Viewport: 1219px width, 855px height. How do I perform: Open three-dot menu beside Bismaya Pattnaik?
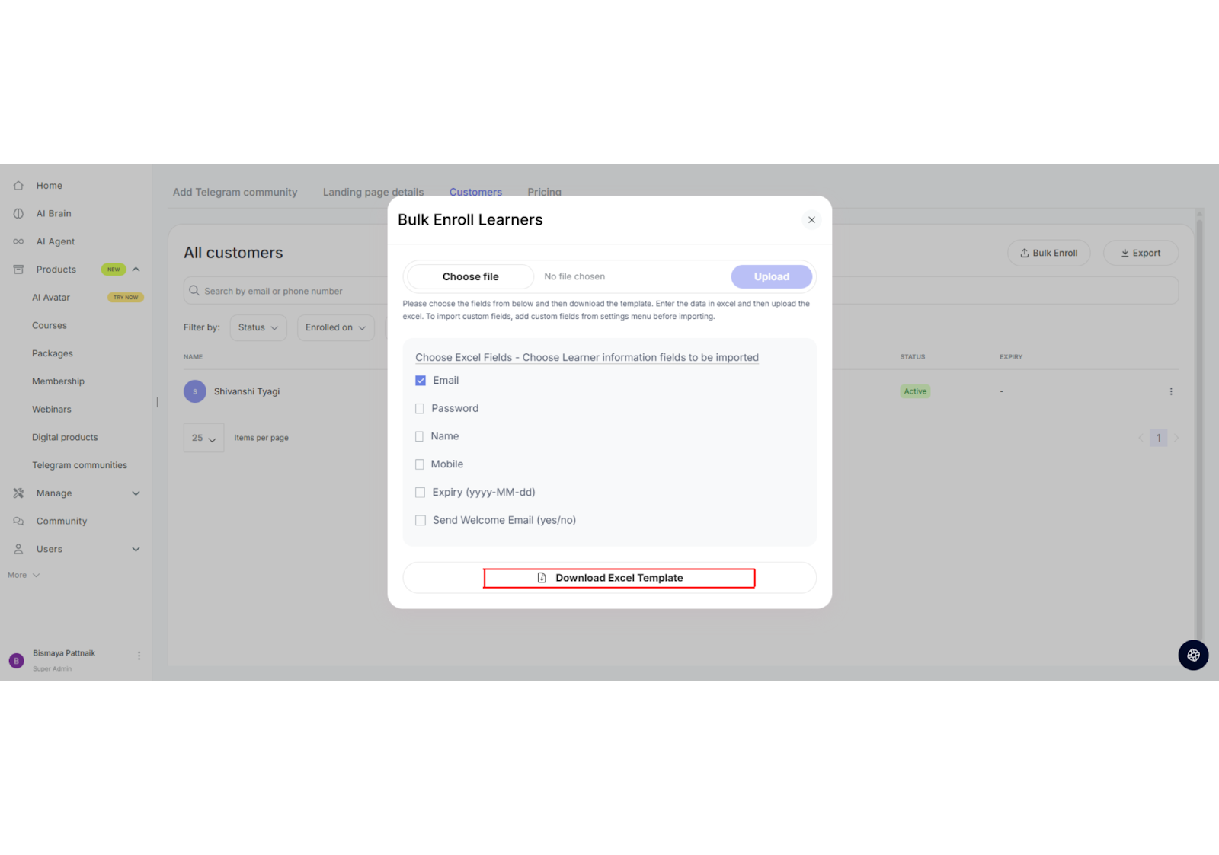point(139,656)
